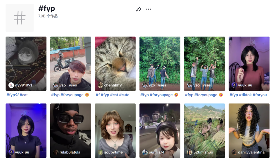Click username chenhhh9

[113, 85]
